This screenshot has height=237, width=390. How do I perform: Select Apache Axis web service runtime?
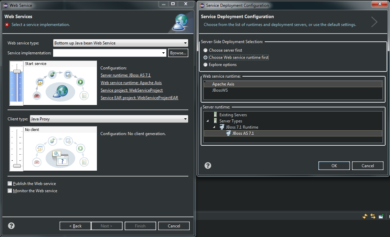click(293, 84)
